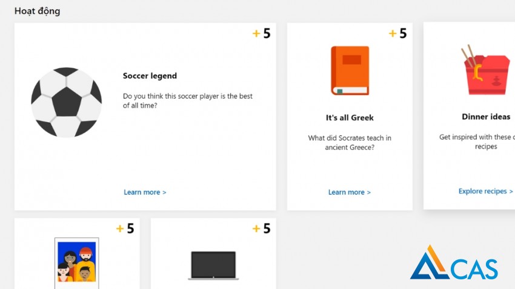
Task: Follow the Explore recipes link
Action: (485, 191)
